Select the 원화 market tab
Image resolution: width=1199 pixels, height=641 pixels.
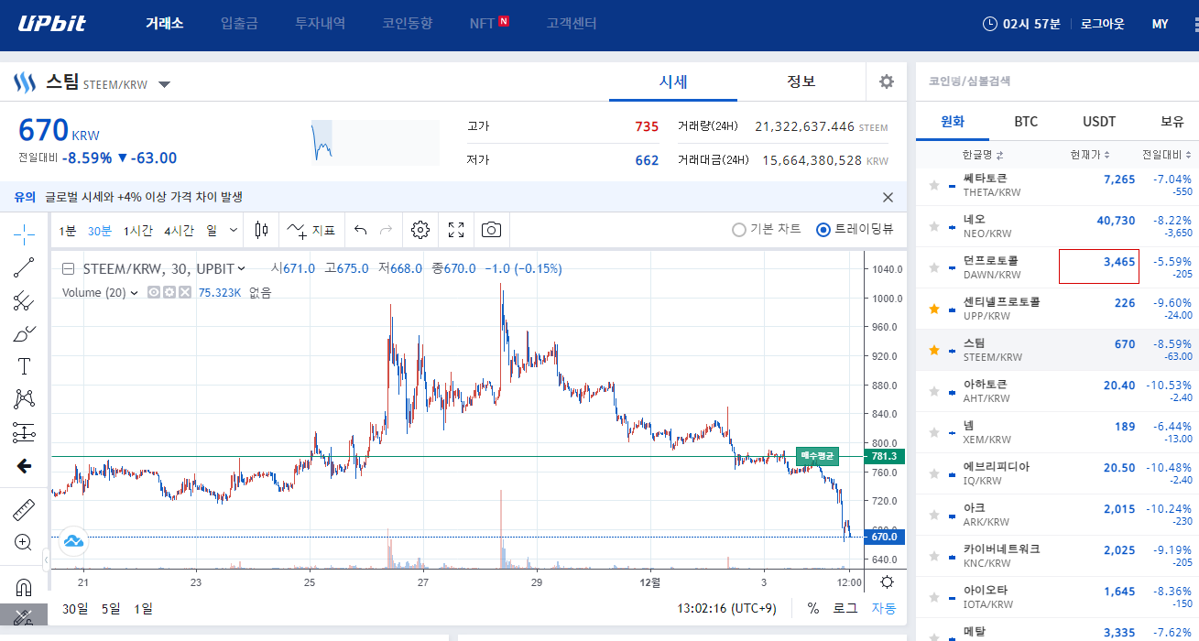tap(953, 122)
